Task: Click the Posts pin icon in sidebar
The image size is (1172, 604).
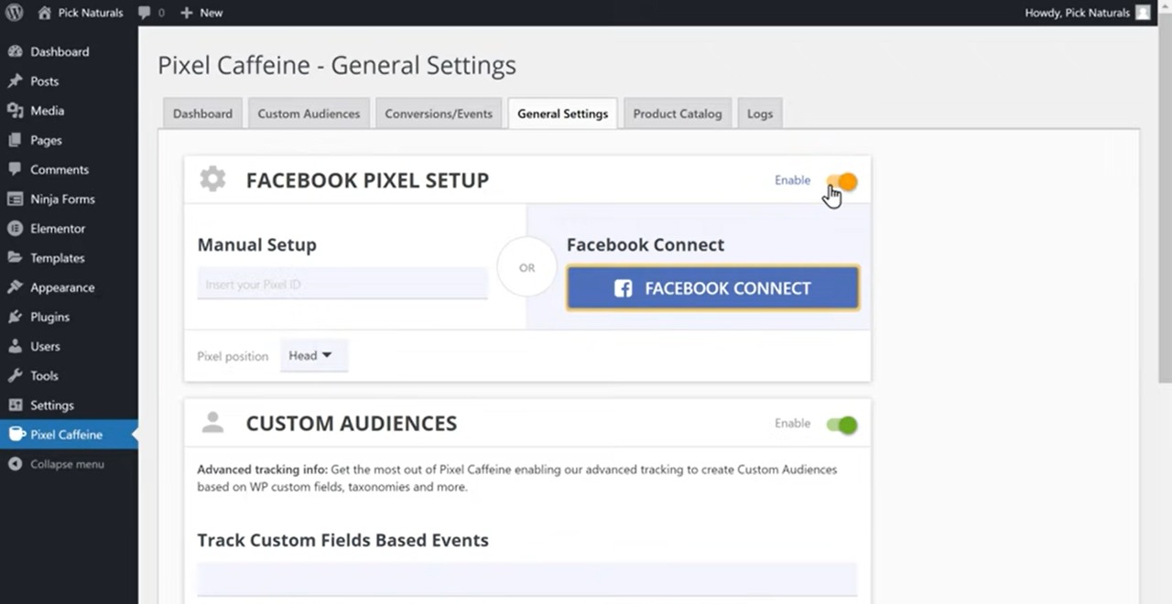Action: click(15, 81)
